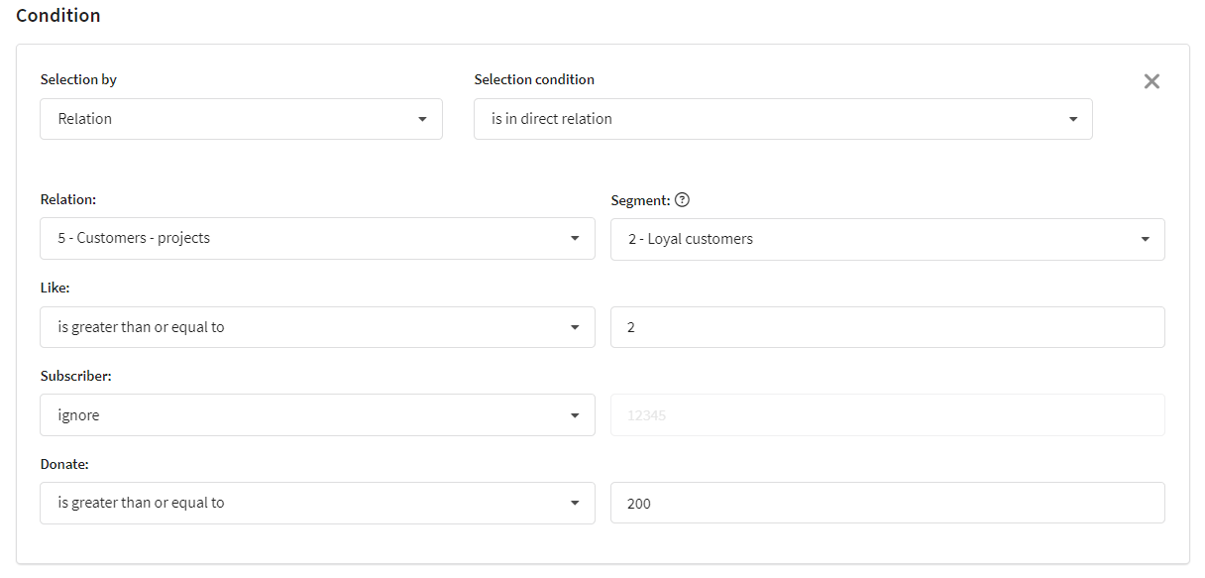Click the Like value field containing 2

(888, 327)
